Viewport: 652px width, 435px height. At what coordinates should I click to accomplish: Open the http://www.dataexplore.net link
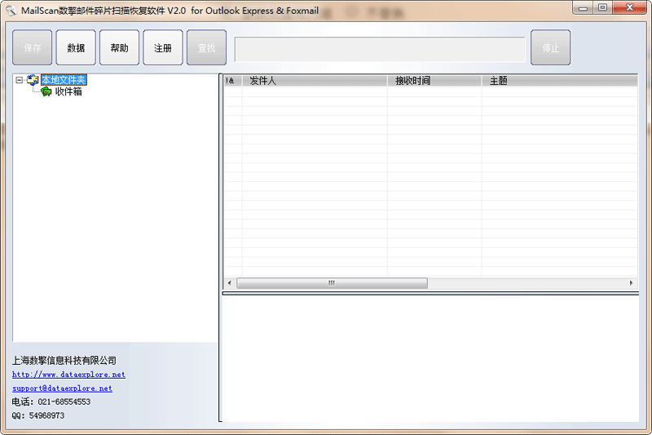[x=68, y=375]
